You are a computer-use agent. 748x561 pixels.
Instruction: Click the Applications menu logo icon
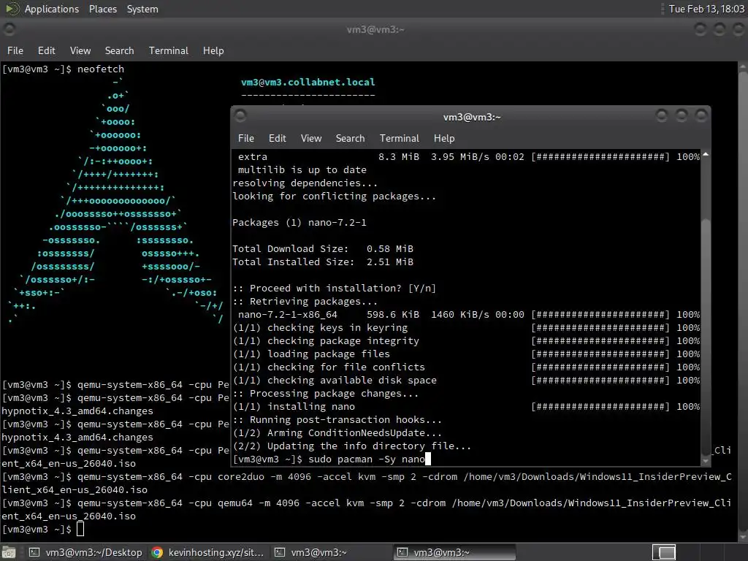pos(12,9)
